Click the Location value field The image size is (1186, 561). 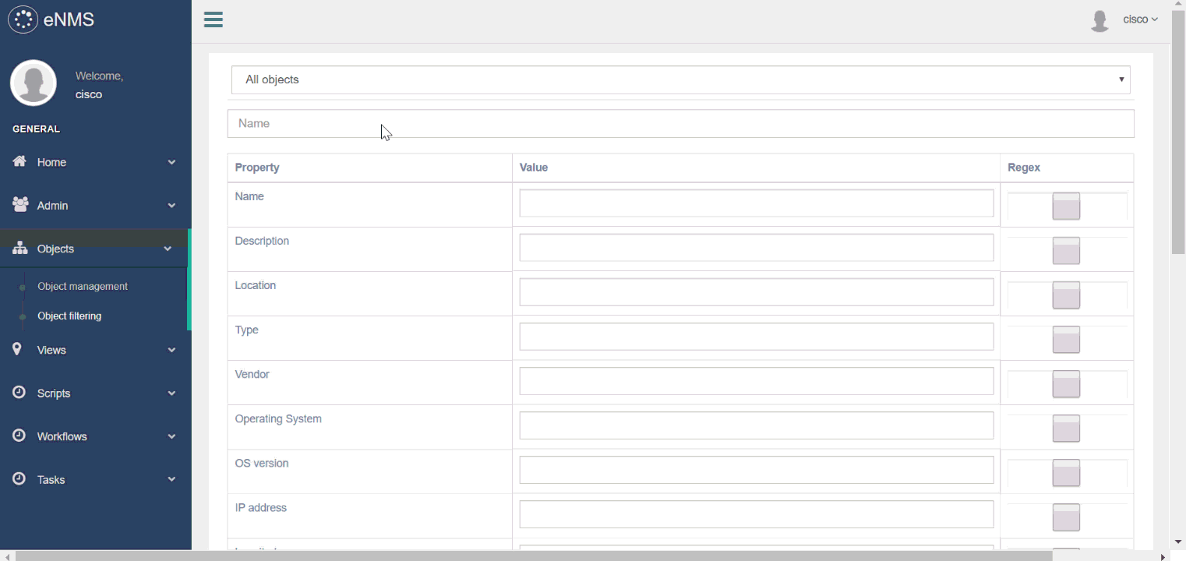[x=757, y=291]
